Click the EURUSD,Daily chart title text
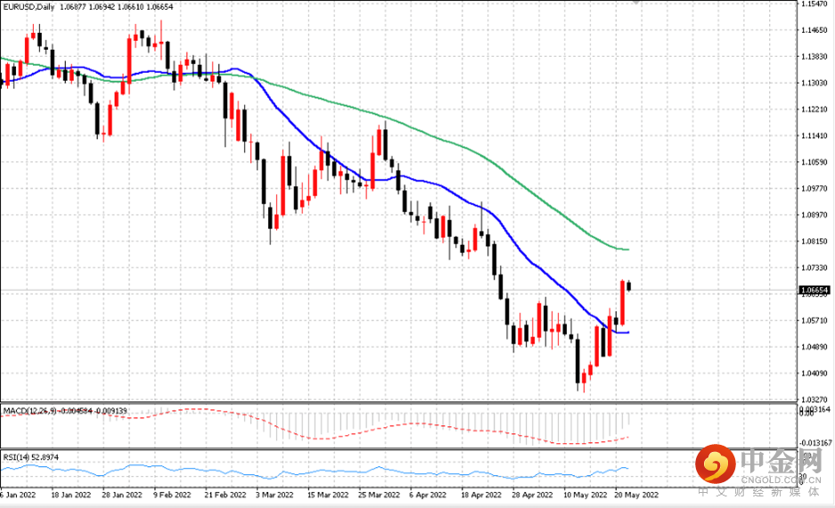835x508 pixels. tap(29, 7)
